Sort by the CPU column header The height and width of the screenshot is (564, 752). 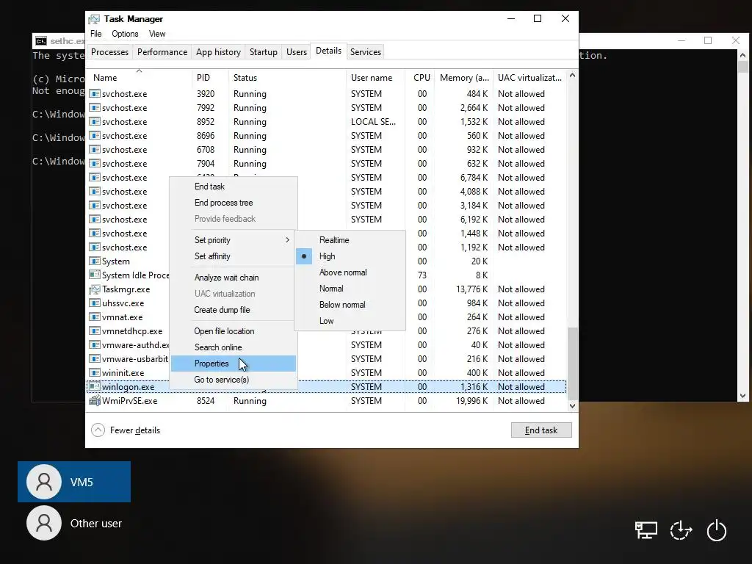click(x=421, y=78)
